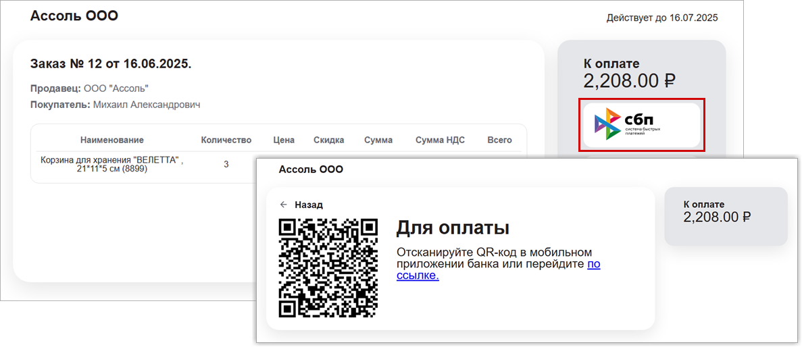Click quantity cell value 3
Screen dimensions: 802x347
(226, 165)
